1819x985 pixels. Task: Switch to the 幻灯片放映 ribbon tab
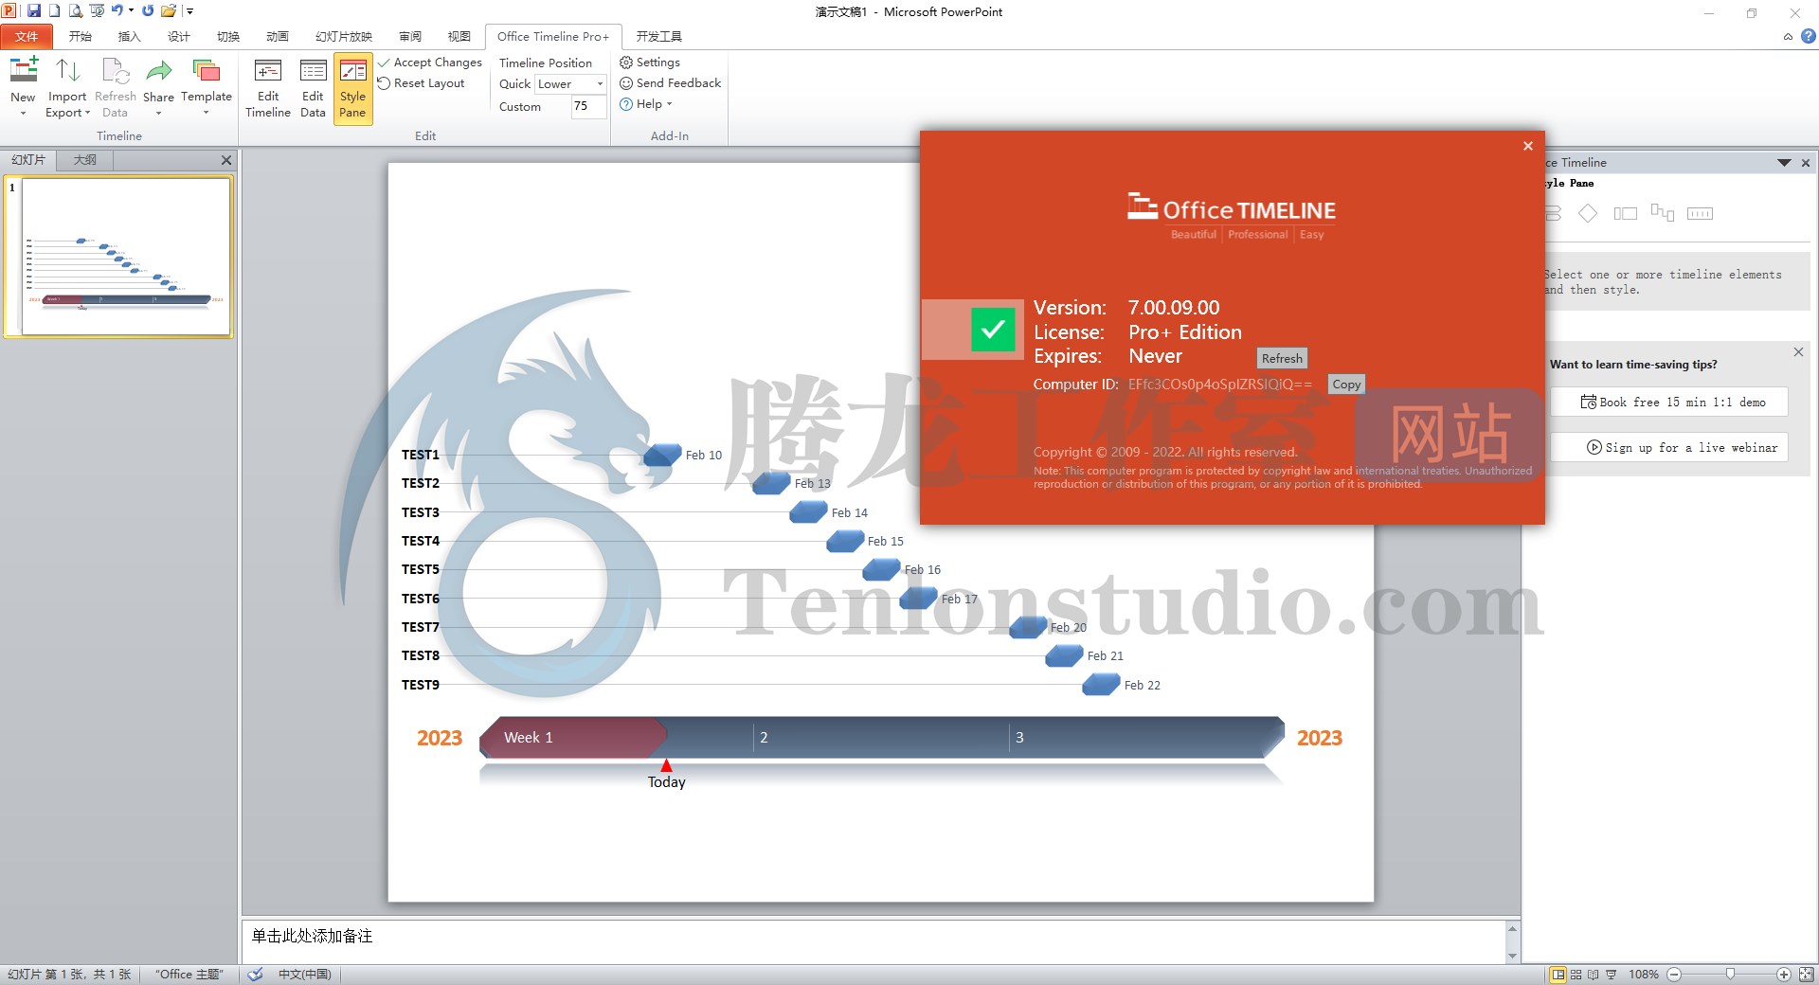point(344,37)
